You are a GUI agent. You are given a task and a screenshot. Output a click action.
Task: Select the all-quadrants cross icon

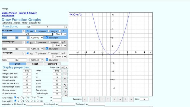[x=85, y=99]
